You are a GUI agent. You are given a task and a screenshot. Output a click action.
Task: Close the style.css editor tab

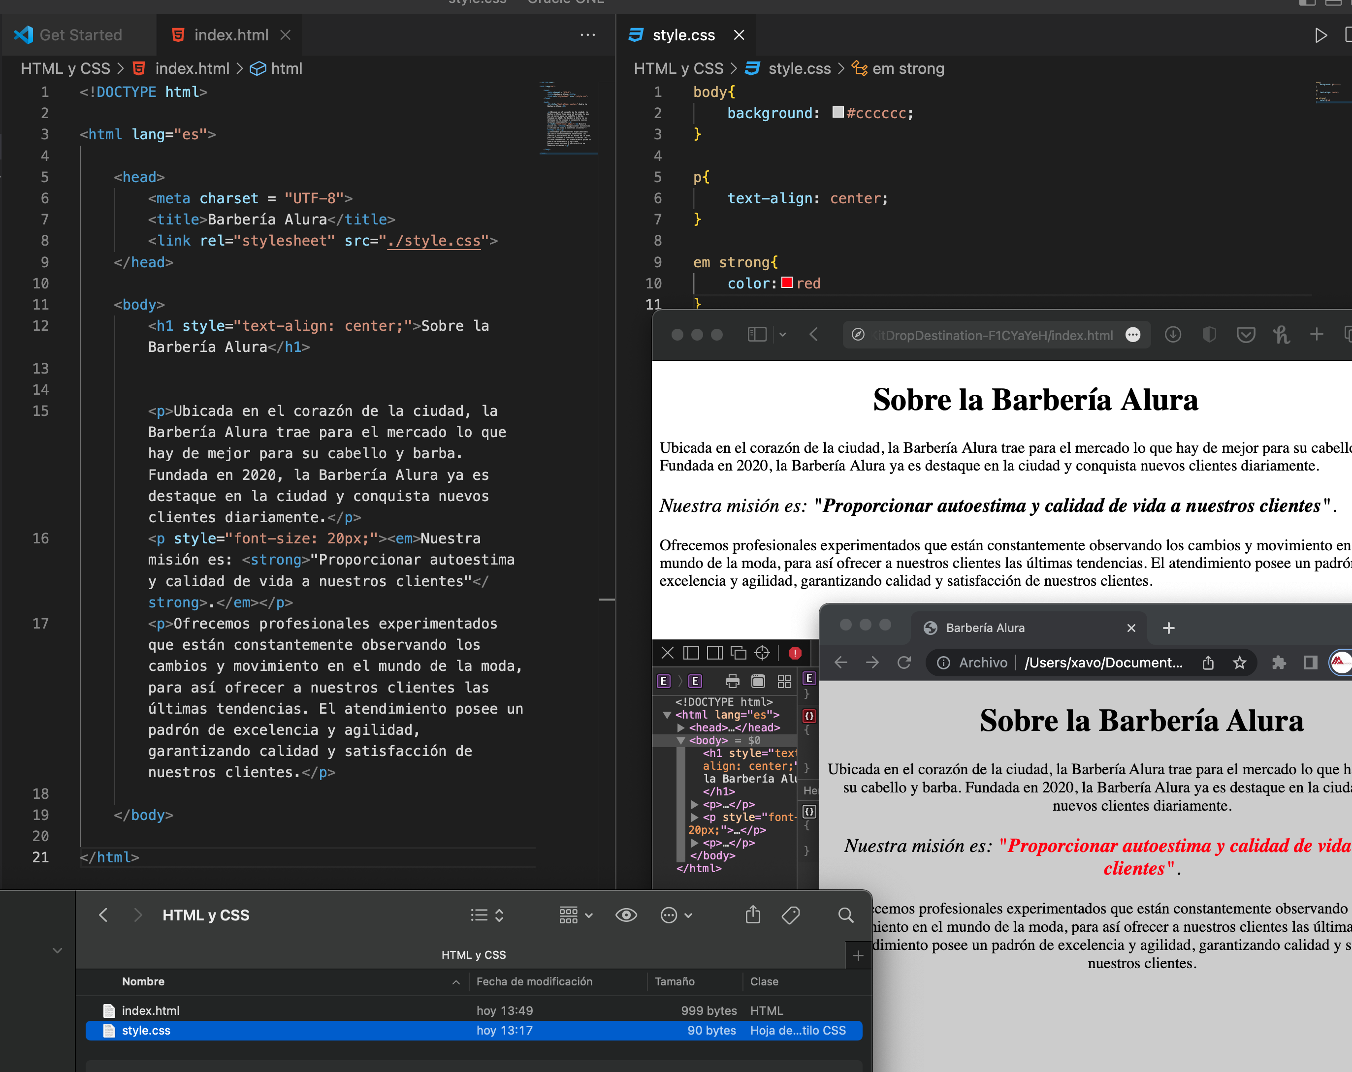(739, 35)
